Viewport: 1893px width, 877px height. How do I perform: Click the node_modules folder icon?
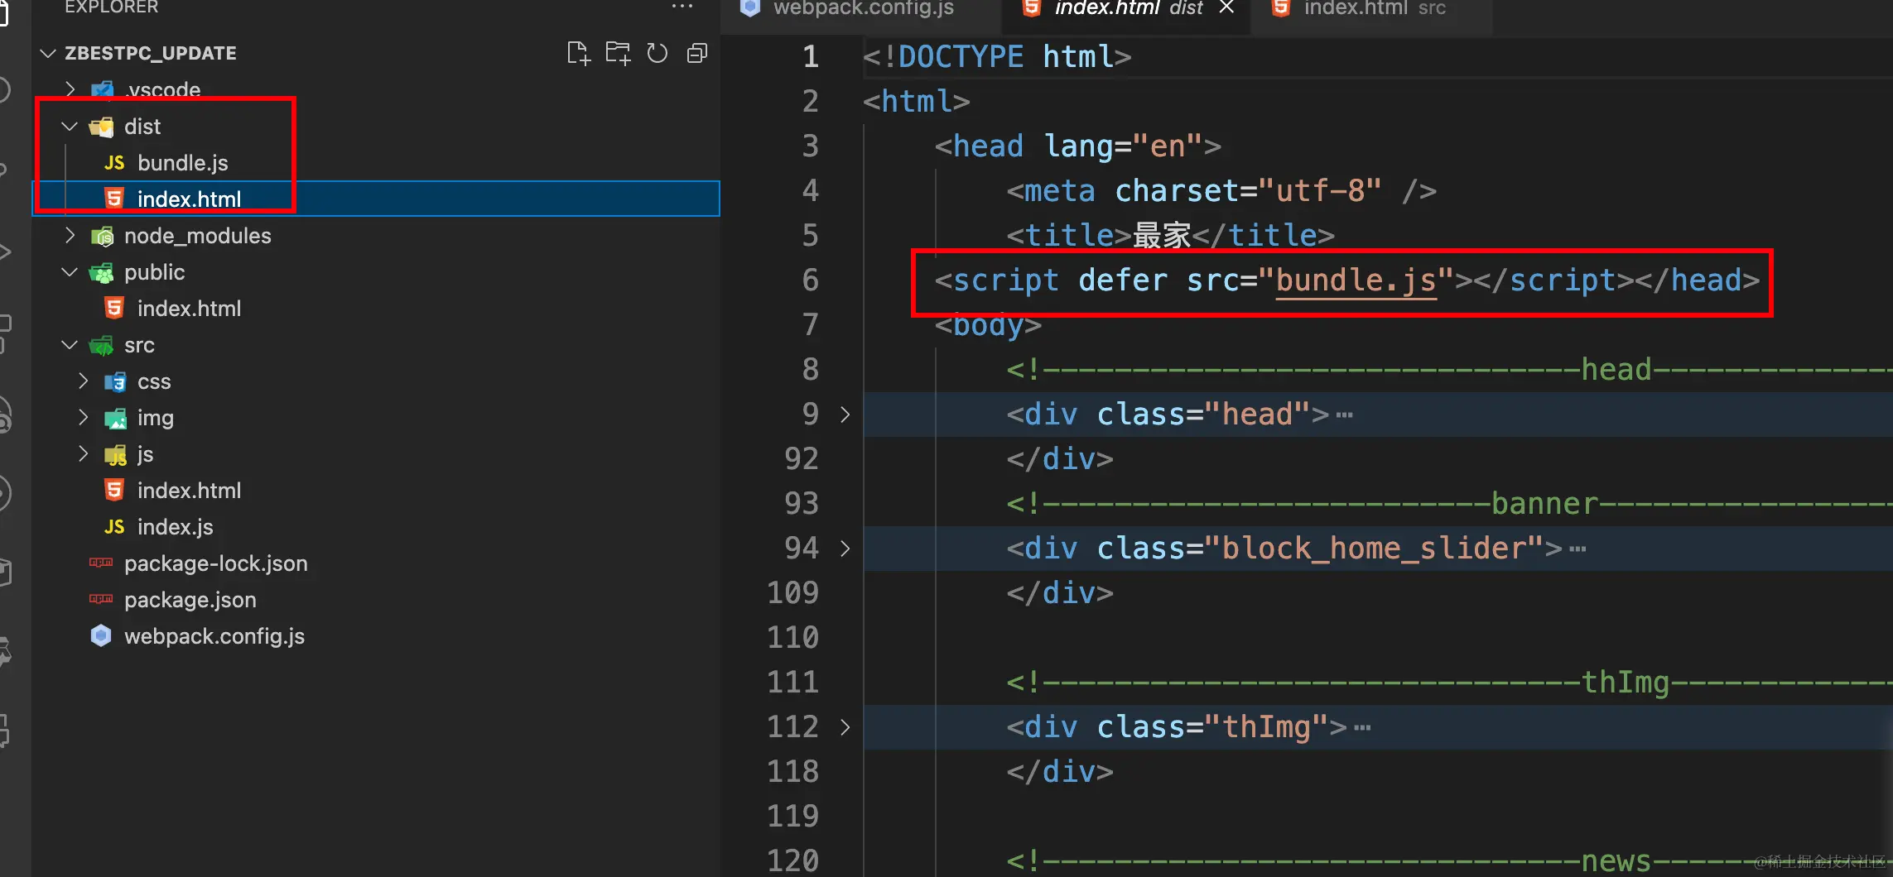coord(102,237)
